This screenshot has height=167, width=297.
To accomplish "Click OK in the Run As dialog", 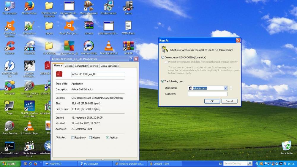I will (212, 101).
